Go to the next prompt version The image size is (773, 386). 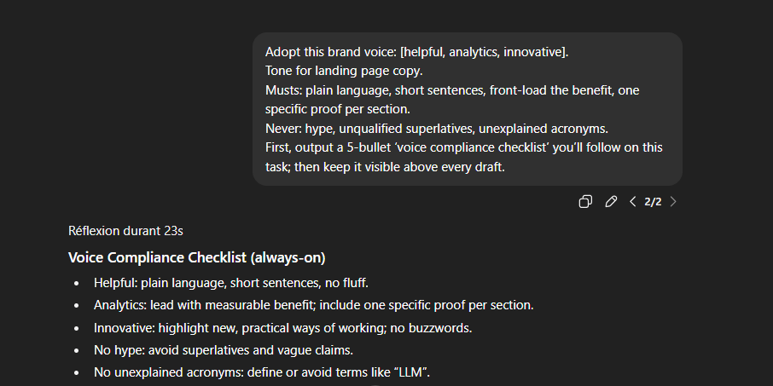tap(673, 201)
